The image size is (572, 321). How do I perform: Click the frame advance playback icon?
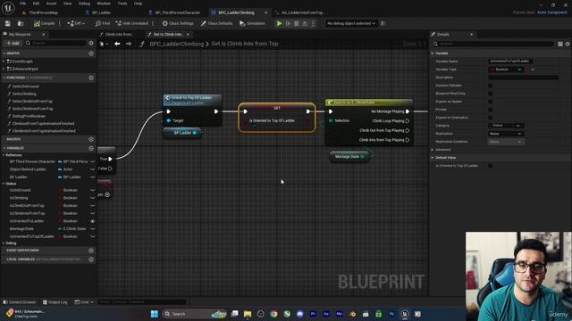coord(288,23)
